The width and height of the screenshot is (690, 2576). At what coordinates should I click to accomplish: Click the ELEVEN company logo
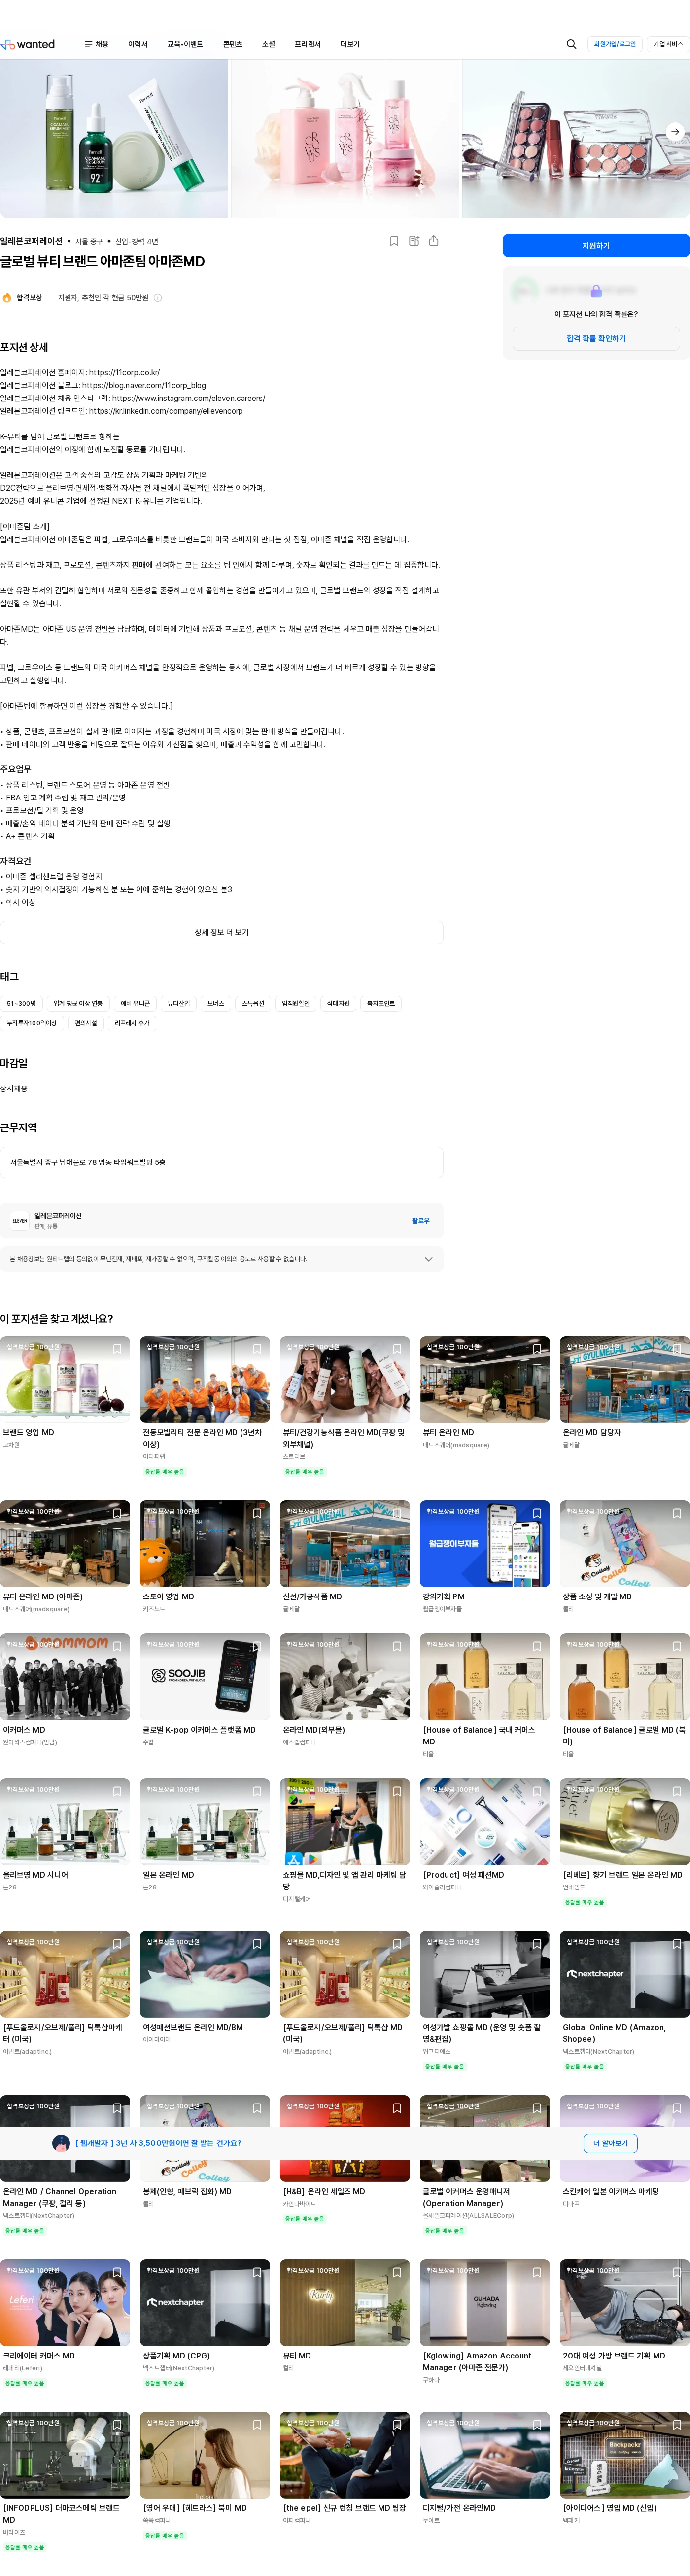(x=19, y=1221)
